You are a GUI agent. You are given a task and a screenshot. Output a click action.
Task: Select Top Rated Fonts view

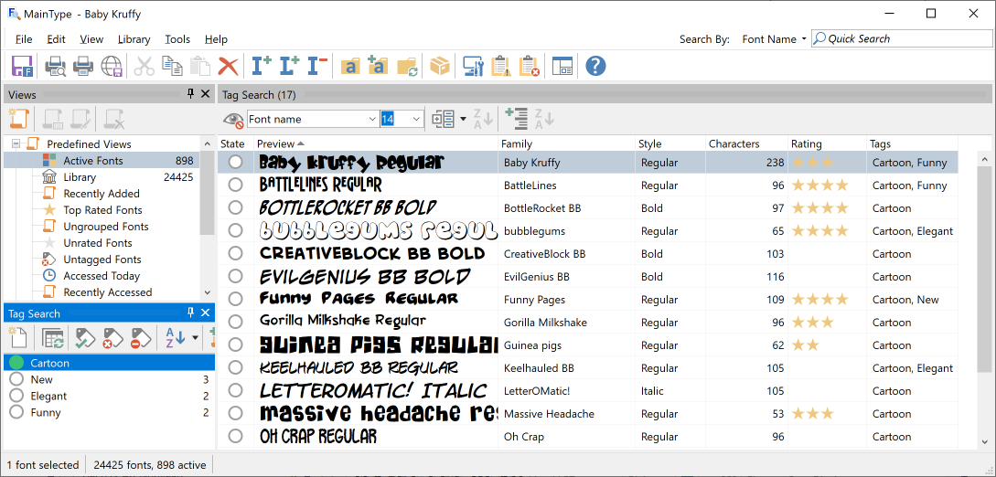click(x=102, y=210)
